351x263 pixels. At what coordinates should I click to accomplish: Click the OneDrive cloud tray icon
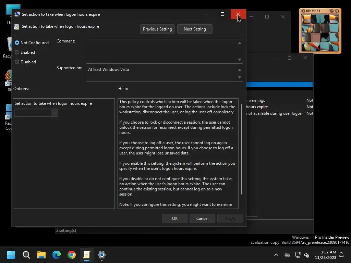(287, 255)
